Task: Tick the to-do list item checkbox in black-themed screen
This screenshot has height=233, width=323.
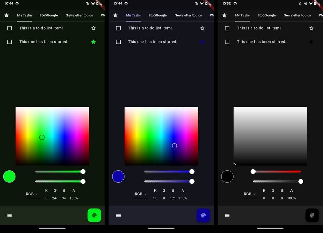Action: [x=227, y=28]
